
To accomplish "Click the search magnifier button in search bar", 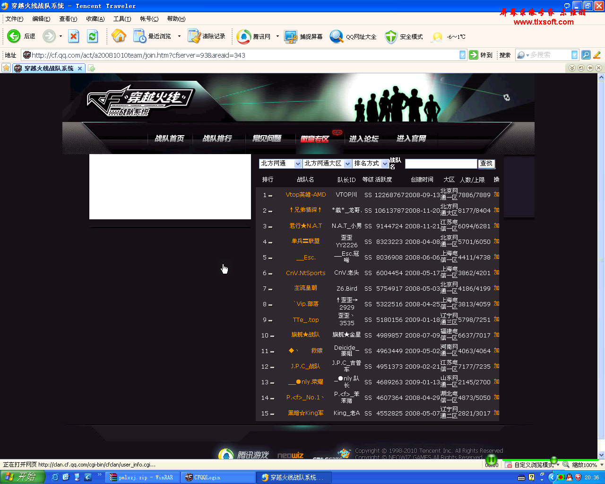I will tap(586, 55).
